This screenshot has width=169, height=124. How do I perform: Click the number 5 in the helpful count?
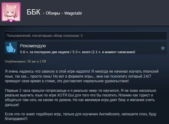(82, 36)
